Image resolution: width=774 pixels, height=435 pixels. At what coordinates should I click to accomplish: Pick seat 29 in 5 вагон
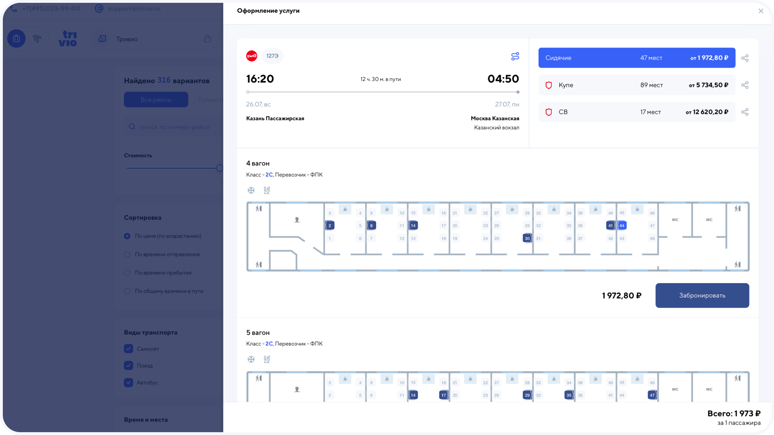tap(527, 395)
